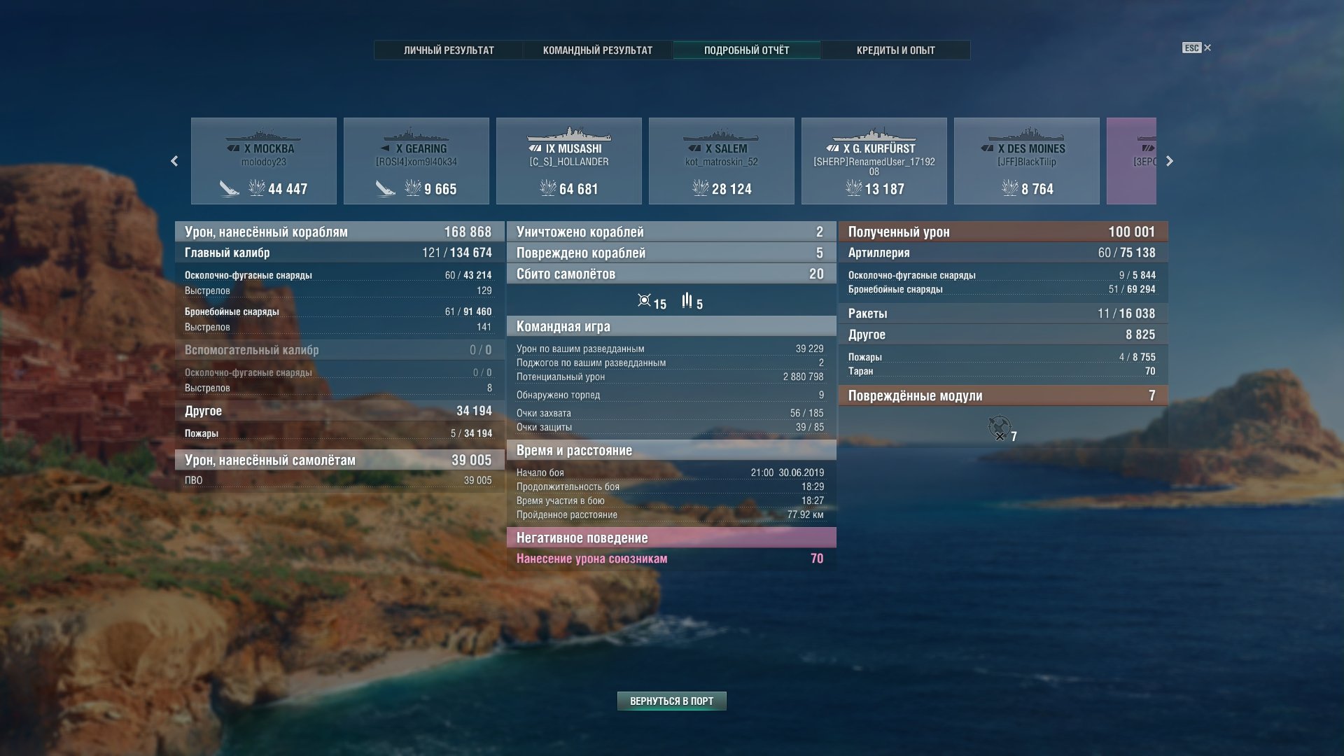The height and width of the screenshot is (756, 1344).
Task: Click the Главный калибр row
Action: pos(339,253)
